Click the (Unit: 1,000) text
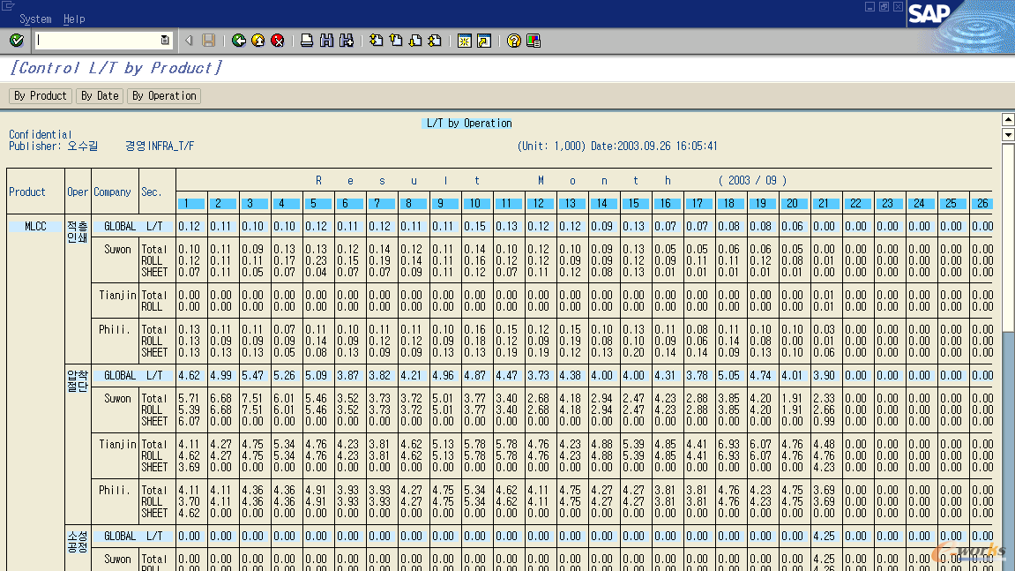The height and width of the screenshot is (571, 1015). pos(551,147)
